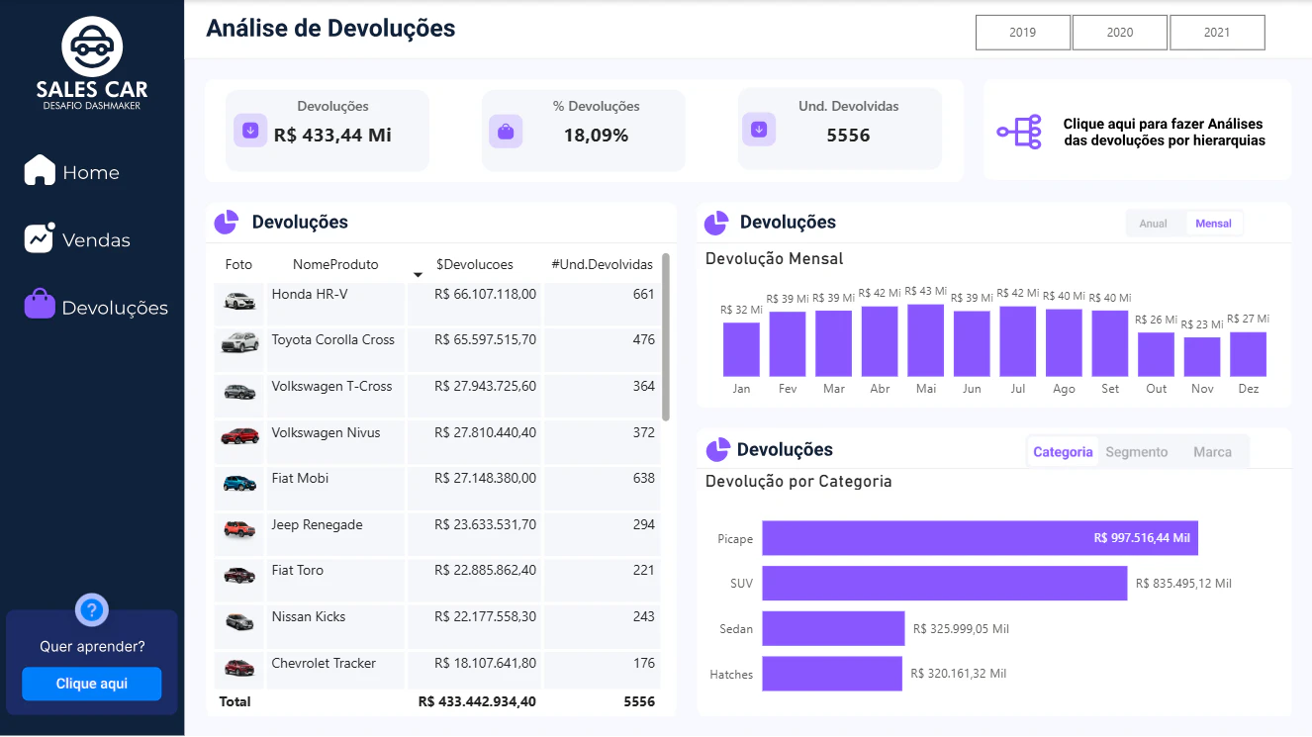Sort table by #Und.Devolvidas column header
Screen dimensions: 1312x737
click(x=603, y=264)
